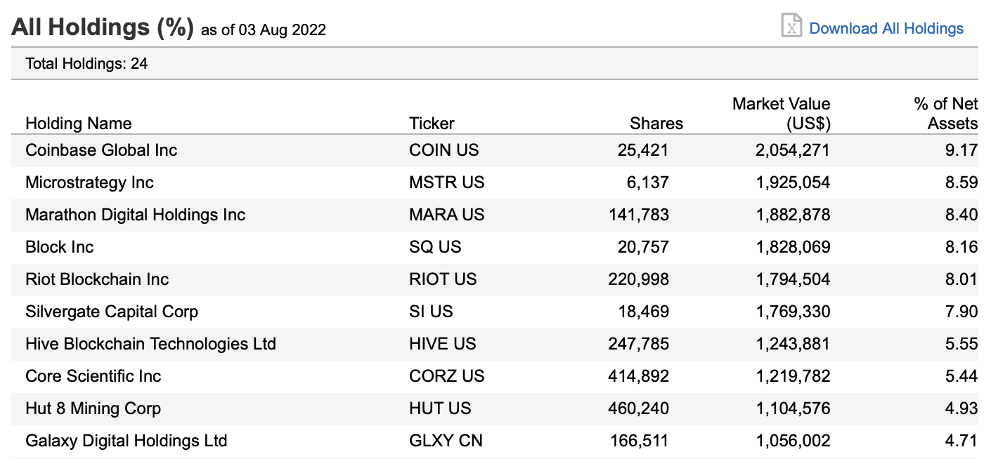Select the Hut 8 Mining Corp row
The image size is (991, 459).
pyautogui.click(x=495, y=408)
